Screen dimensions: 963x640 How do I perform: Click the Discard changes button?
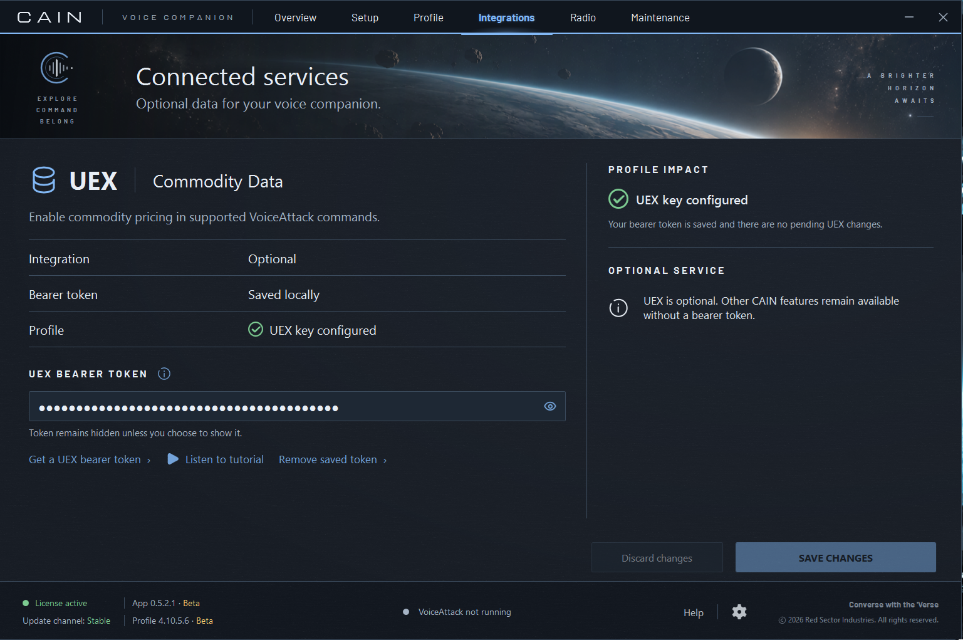pos(657,557)
